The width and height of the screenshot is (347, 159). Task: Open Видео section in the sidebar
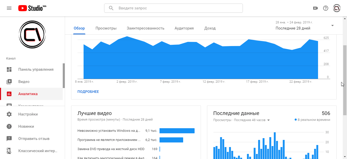pos(31,82)
